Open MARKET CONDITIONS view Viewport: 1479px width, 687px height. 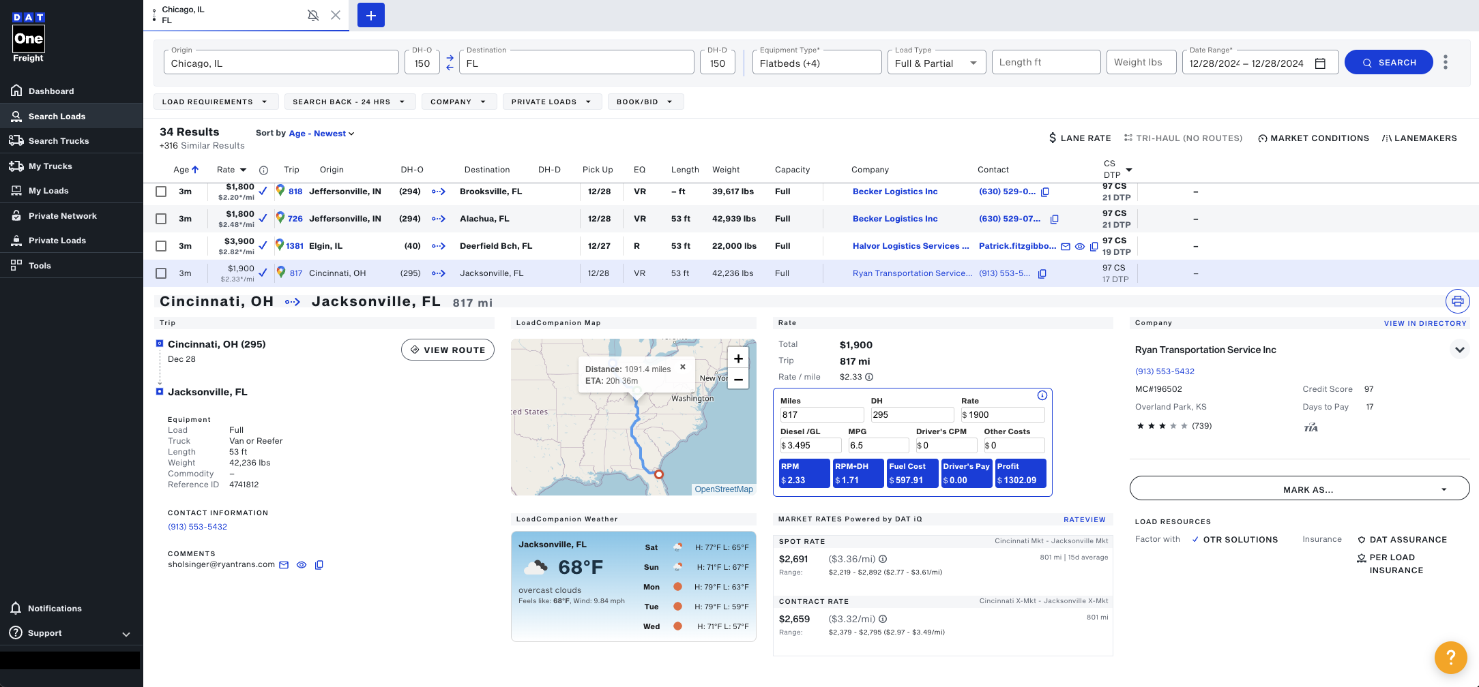tap(1313, 138)
